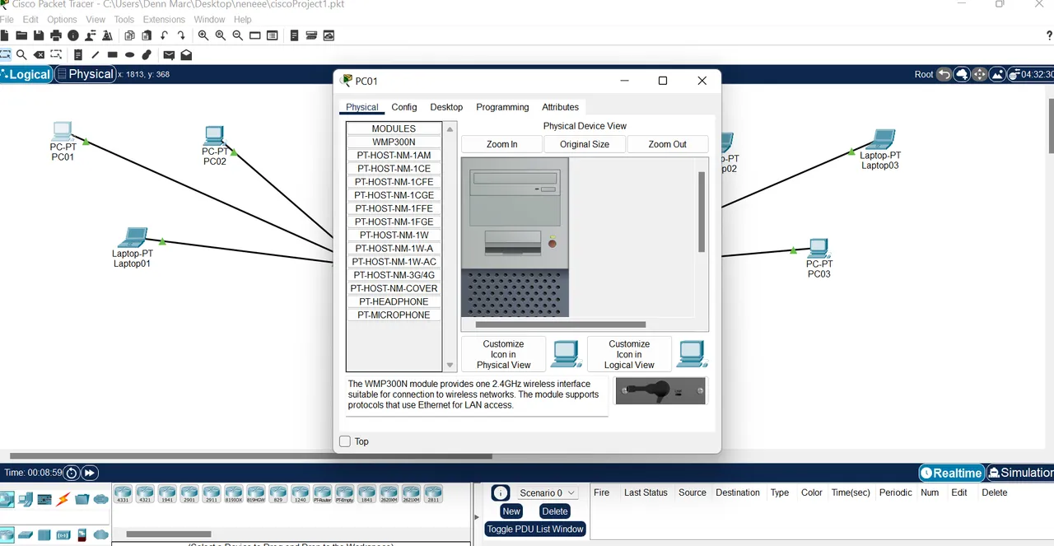Viewport: 1054px width, 546px height.
Task: Click Customize Icon in Logical View
Action: pos(629,354)
